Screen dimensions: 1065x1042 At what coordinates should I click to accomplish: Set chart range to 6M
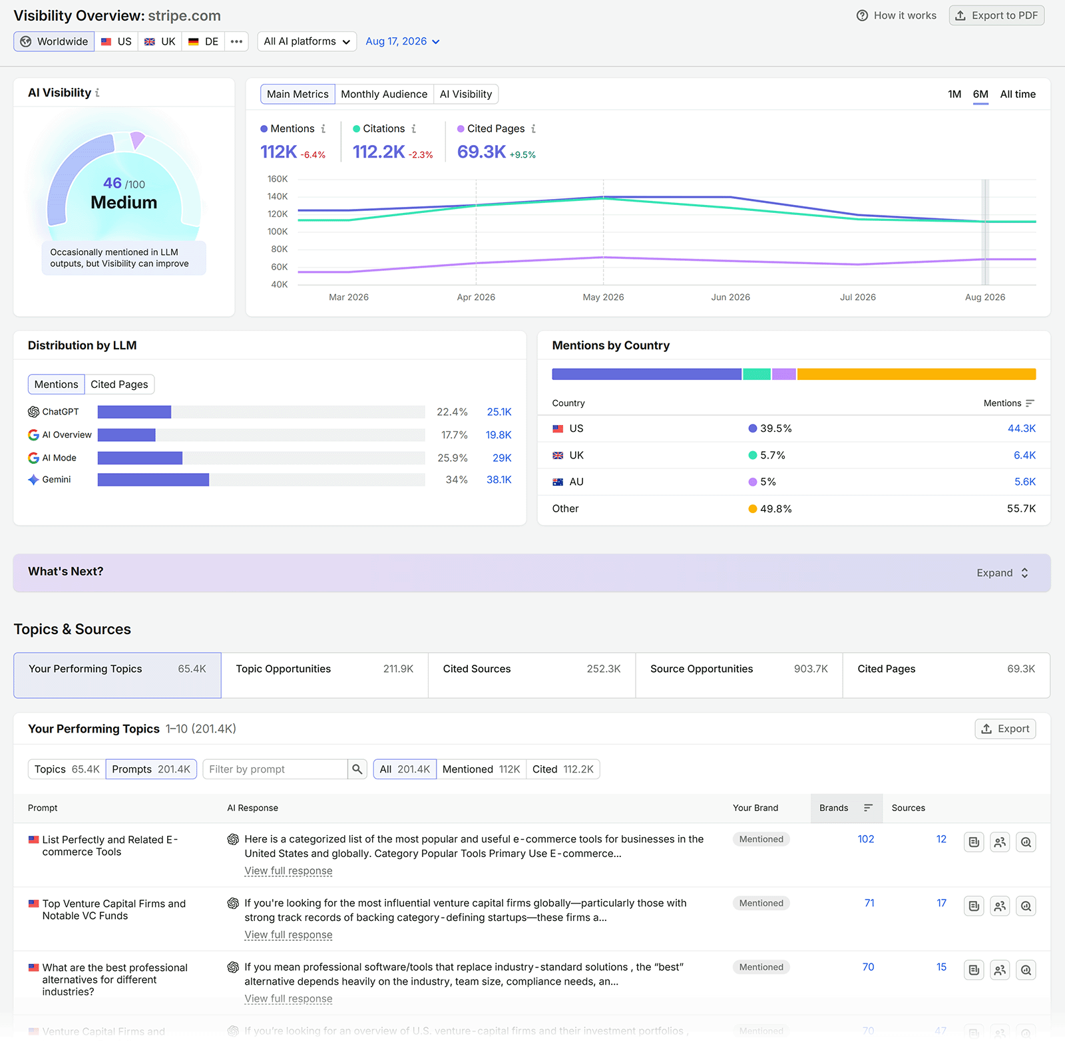coord(980,94)
